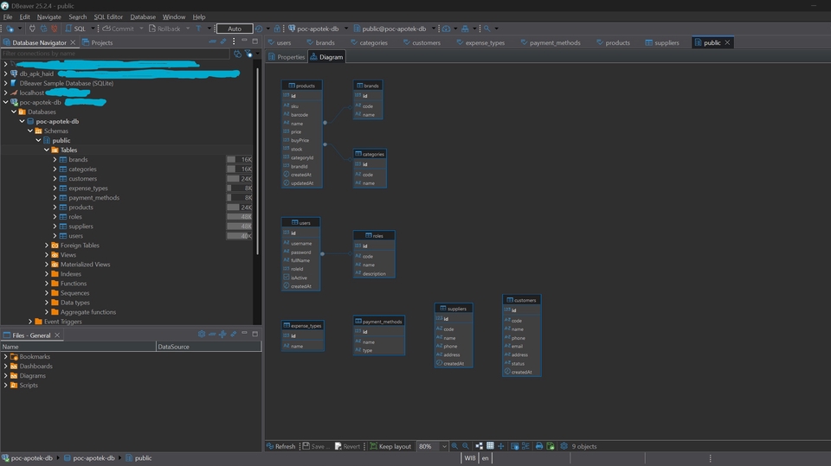Viewport: 831px width, 466px height.
Task: Expand the Bookmarks folder in Files panel
Action: 5,357
